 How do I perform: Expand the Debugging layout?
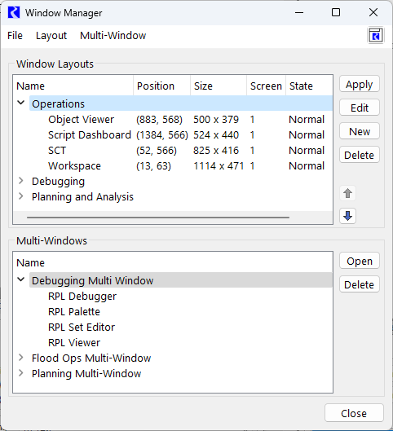click(21, 181)
